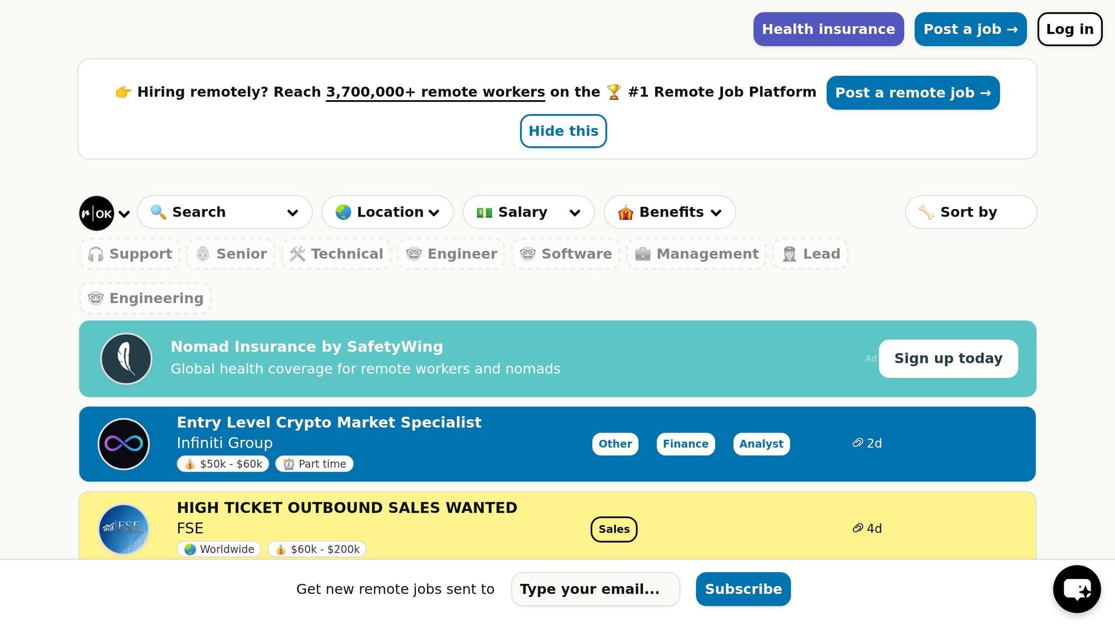Open the Salary filter dropdown

tap(529, 212)
